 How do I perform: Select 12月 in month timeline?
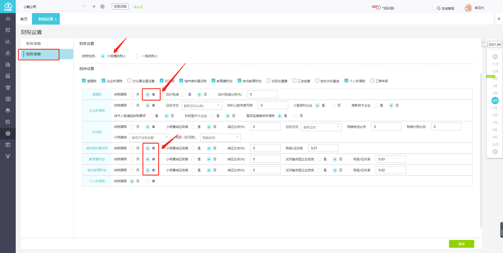pos(495,71)
